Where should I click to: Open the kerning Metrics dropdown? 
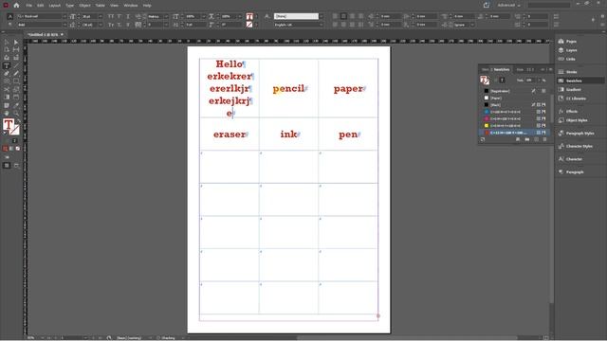click(166, 16)
